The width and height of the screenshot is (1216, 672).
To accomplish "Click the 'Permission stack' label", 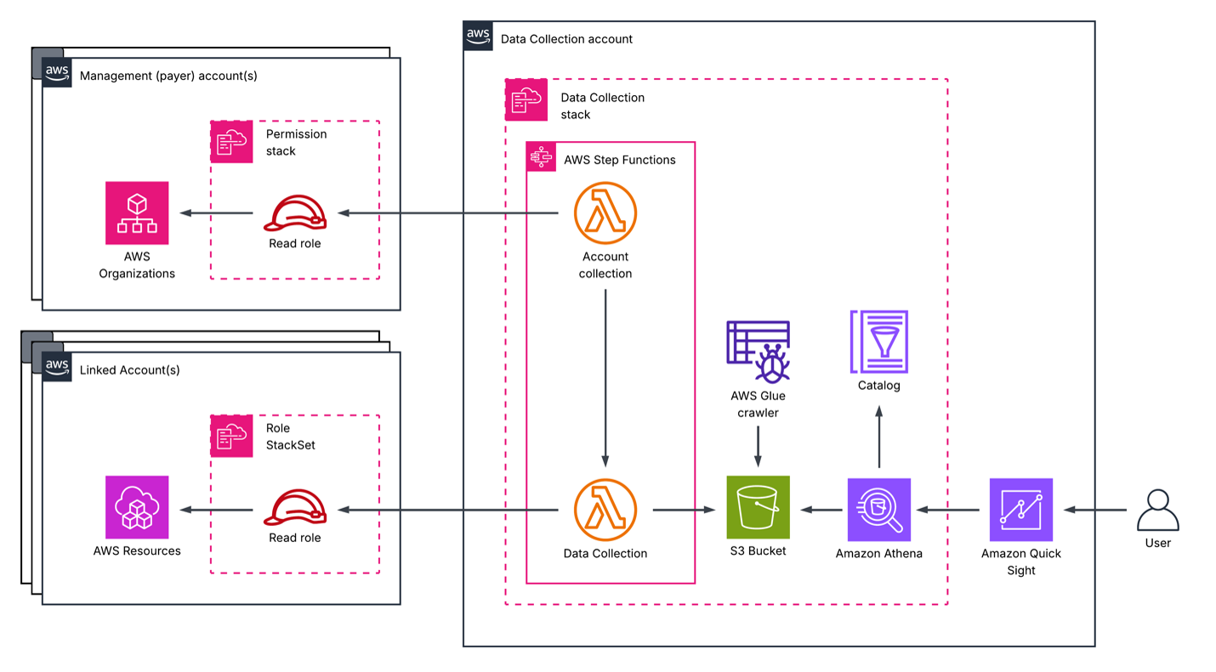I will point(297,143).
